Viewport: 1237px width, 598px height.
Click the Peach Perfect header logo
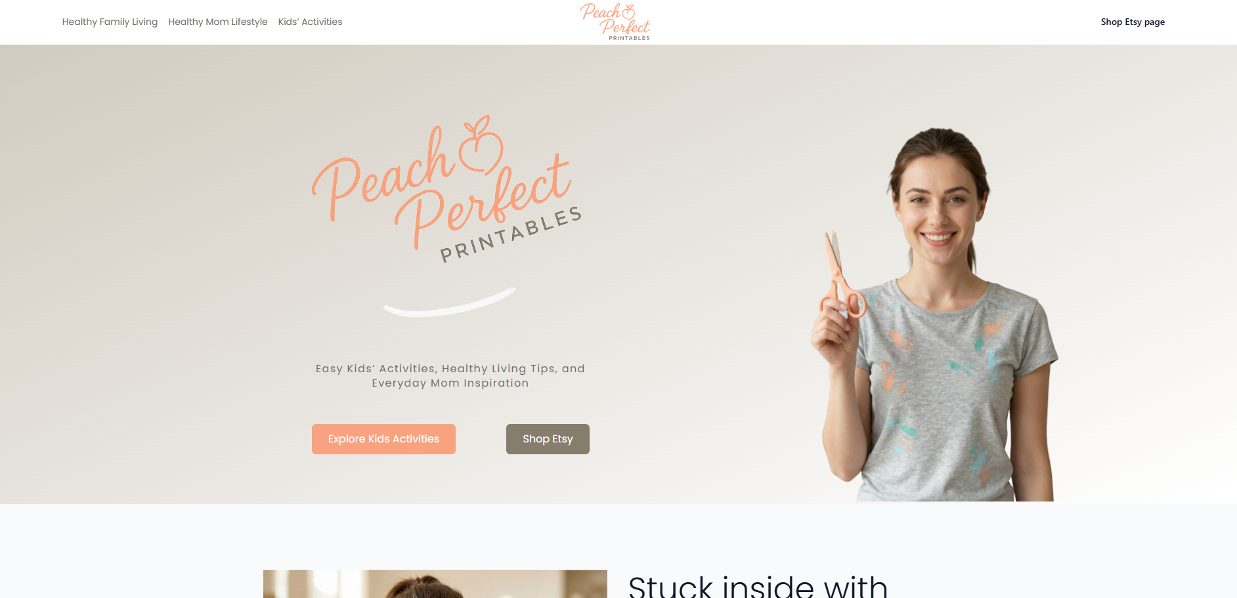(x=615, y=22)
